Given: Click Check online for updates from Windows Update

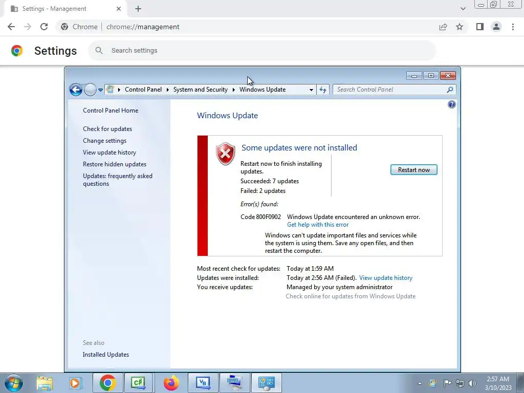Looking at the screenshot, I should pos(351,296).
